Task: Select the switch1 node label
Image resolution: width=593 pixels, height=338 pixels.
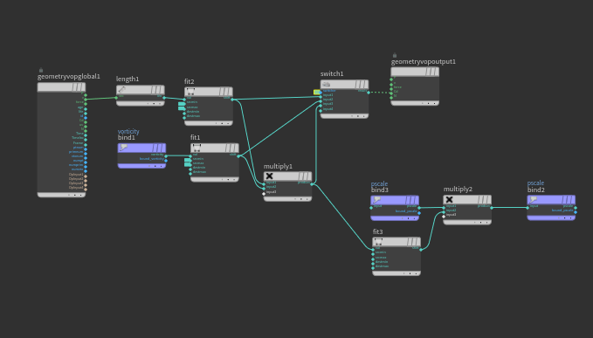Action: coord(332,73)
